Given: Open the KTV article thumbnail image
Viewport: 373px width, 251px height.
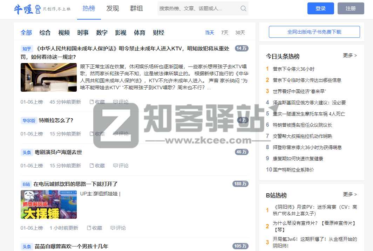Looking at the screenshot, I should [x=49, y=77].
